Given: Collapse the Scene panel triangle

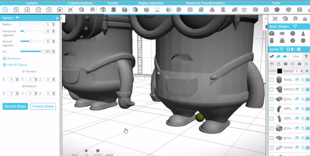Looking at the screenshot, I should point(282,49).
